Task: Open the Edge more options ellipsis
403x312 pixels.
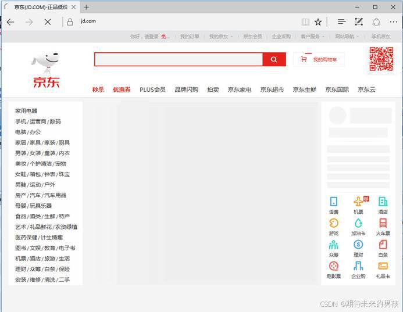Action: (x=394, y=22)
